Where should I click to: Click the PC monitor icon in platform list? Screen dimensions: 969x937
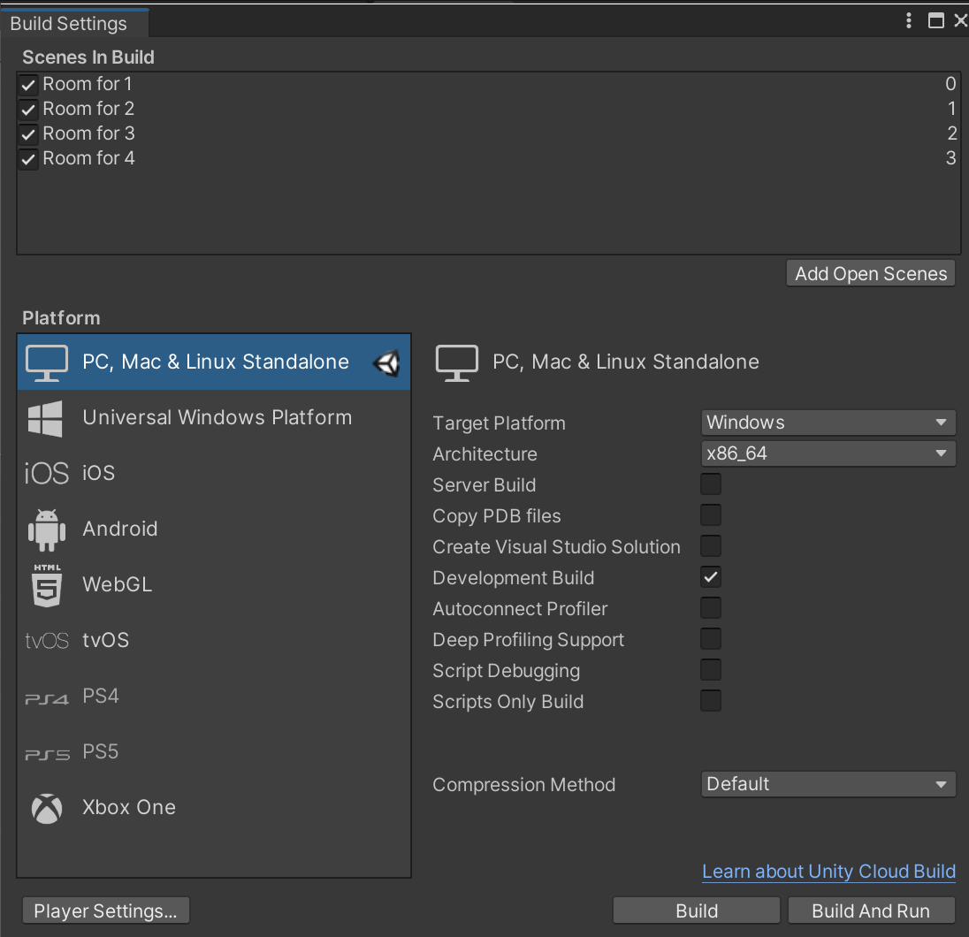pyautogui.click(x=46, y=362)
